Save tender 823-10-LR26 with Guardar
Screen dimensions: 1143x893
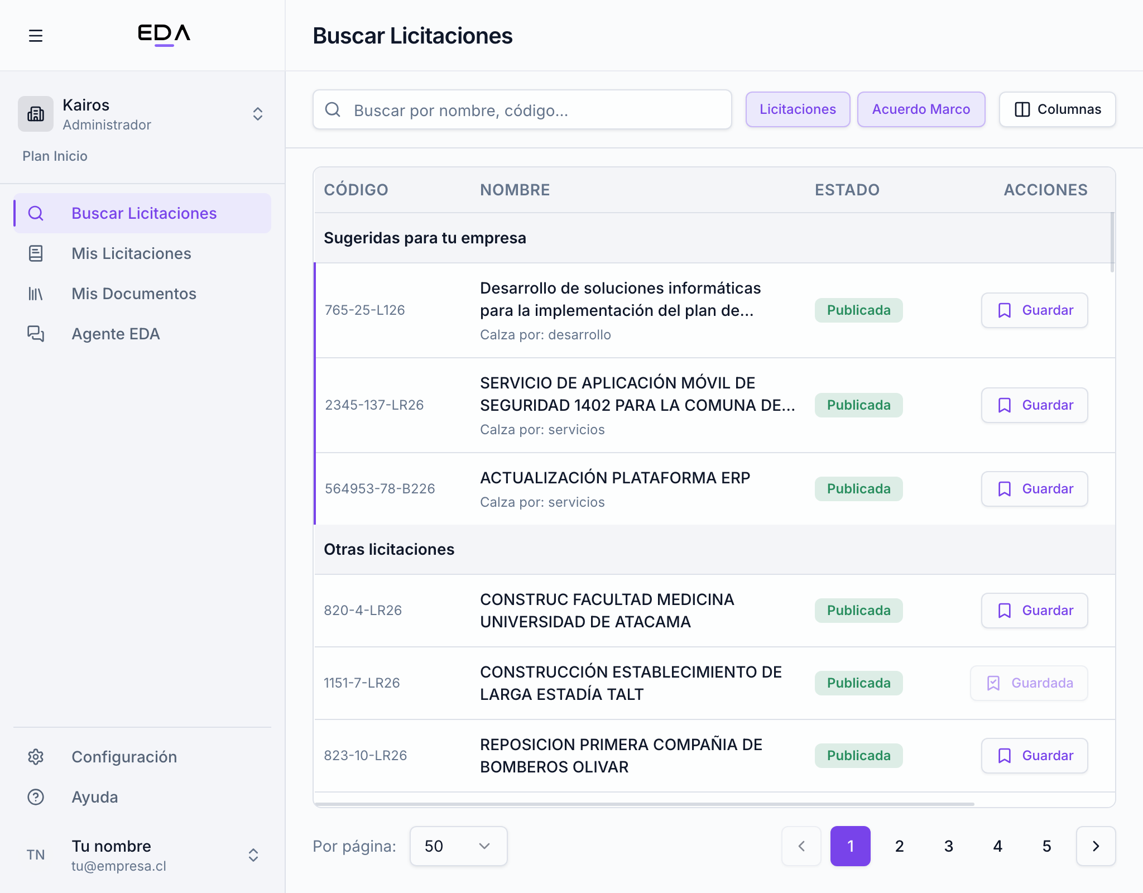1034,756
